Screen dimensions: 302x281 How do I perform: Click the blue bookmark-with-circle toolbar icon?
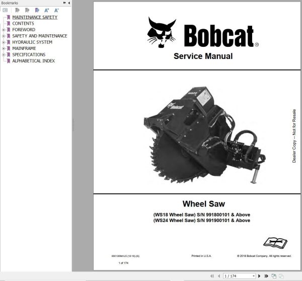[37, 10]
